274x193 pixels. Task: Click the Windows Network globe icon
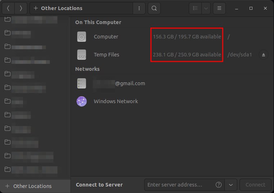82,101
